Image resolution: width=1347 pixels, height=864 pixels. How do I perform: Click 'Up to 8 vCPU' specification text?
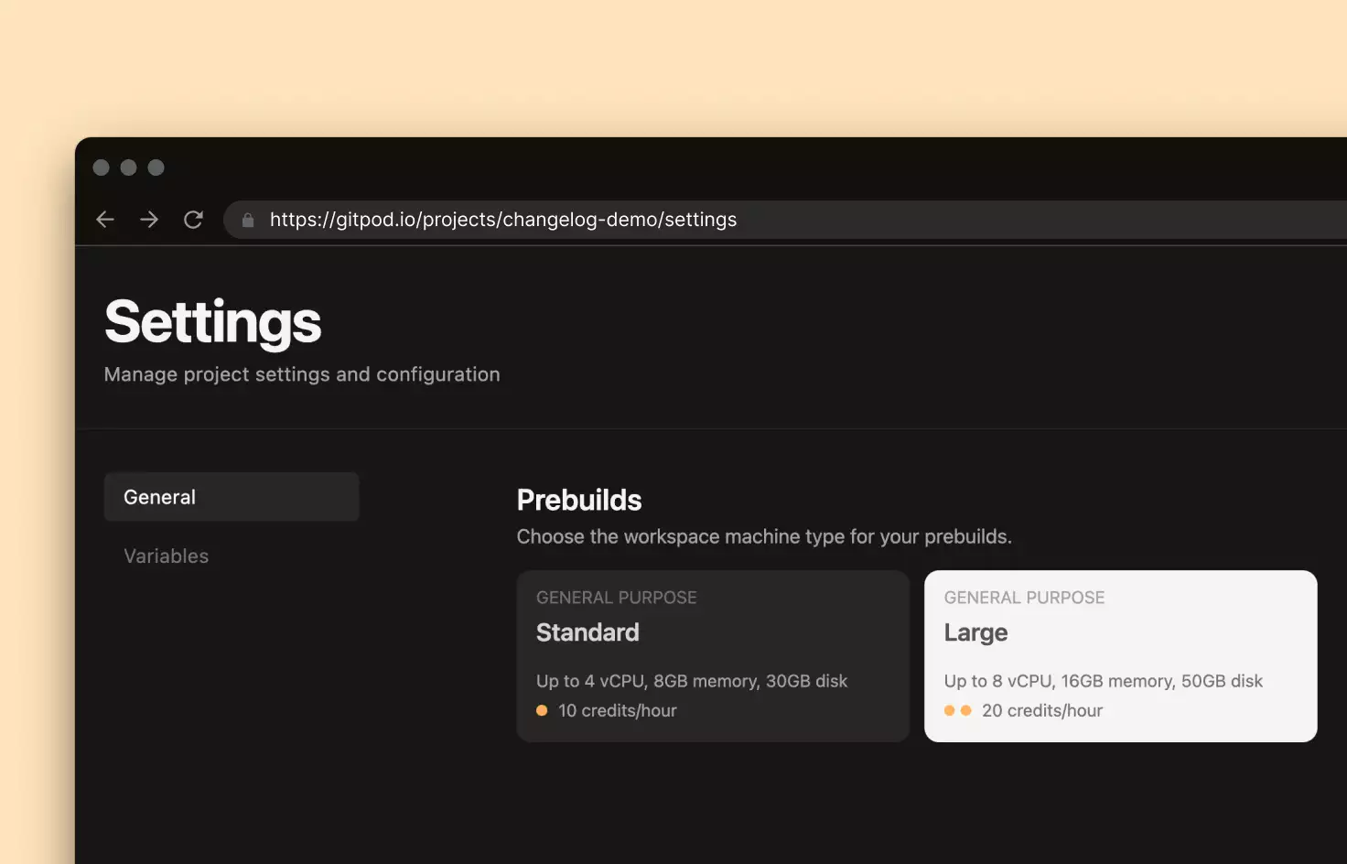point(998,681)
